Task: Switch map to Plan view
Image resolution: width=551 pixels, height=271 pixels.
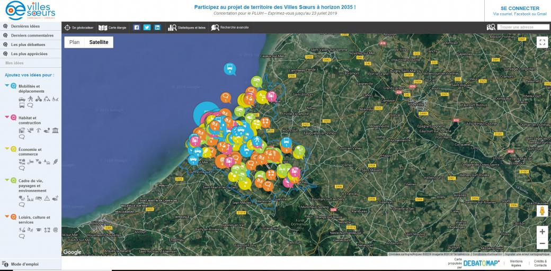Action: tap(75, 42)
